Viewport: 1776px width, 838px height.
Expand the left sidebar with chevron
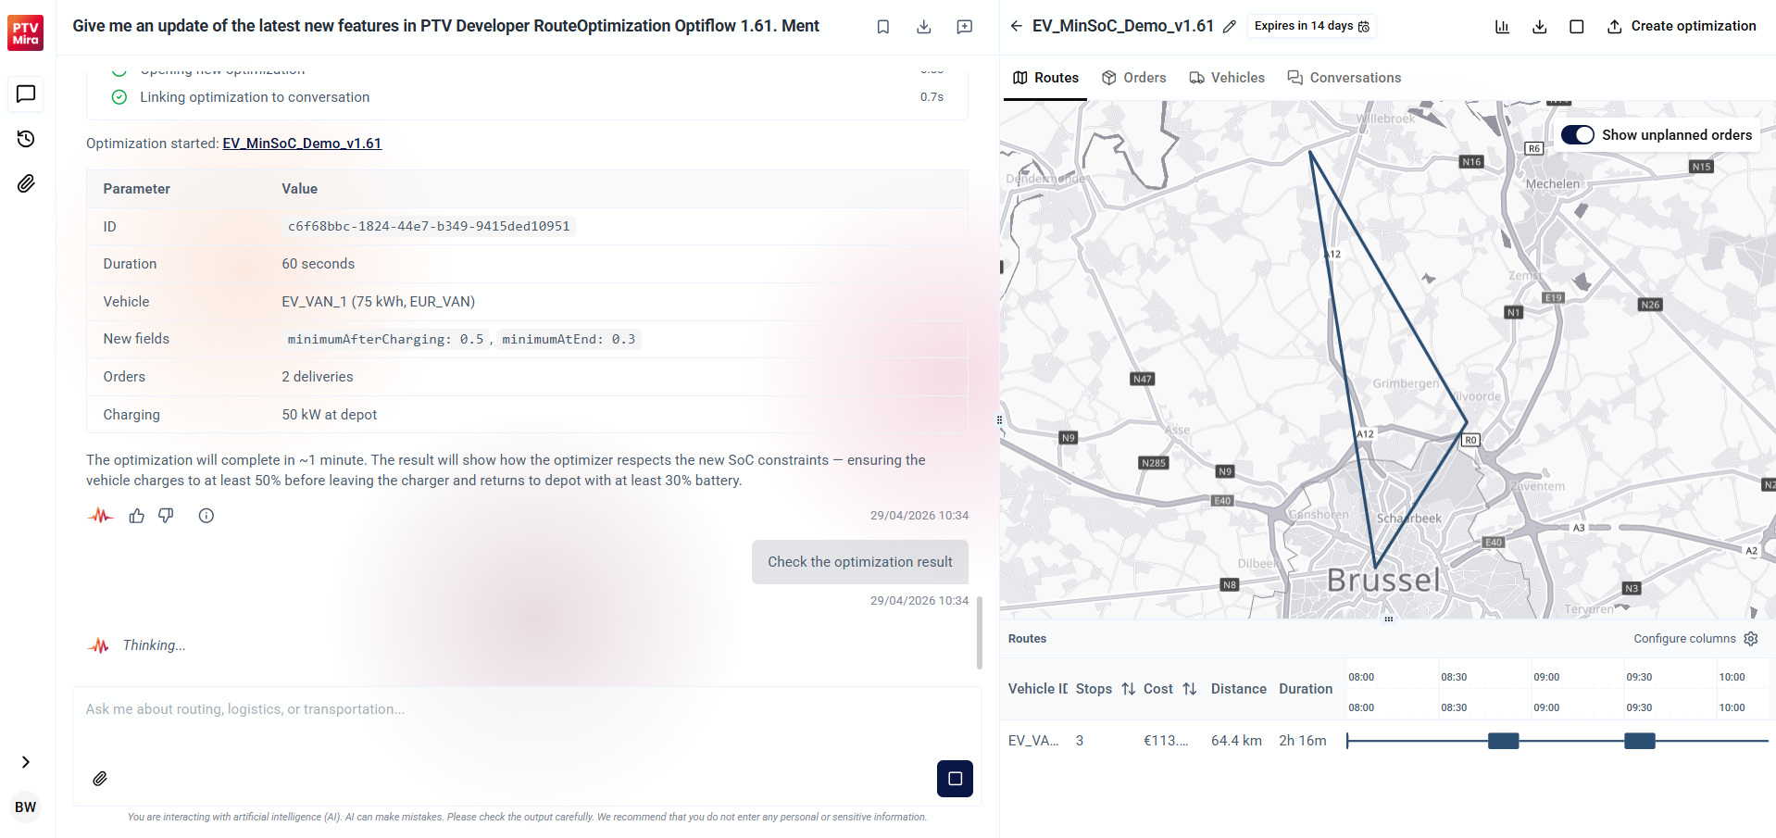pos(26,762)
